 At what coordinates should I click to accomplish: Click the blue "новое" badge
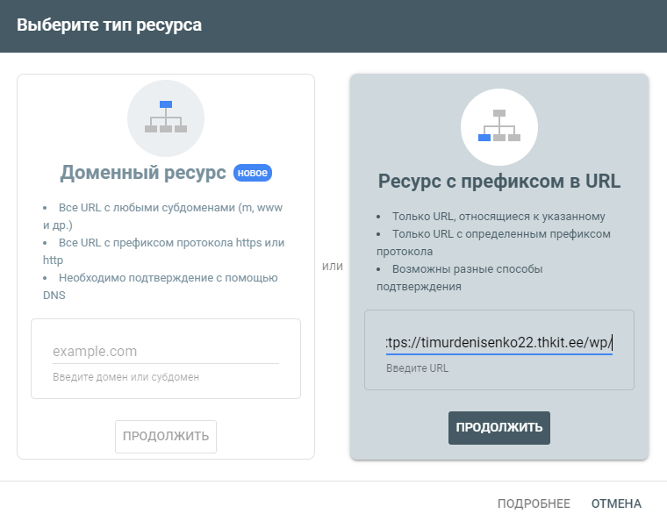coord(252,173)
